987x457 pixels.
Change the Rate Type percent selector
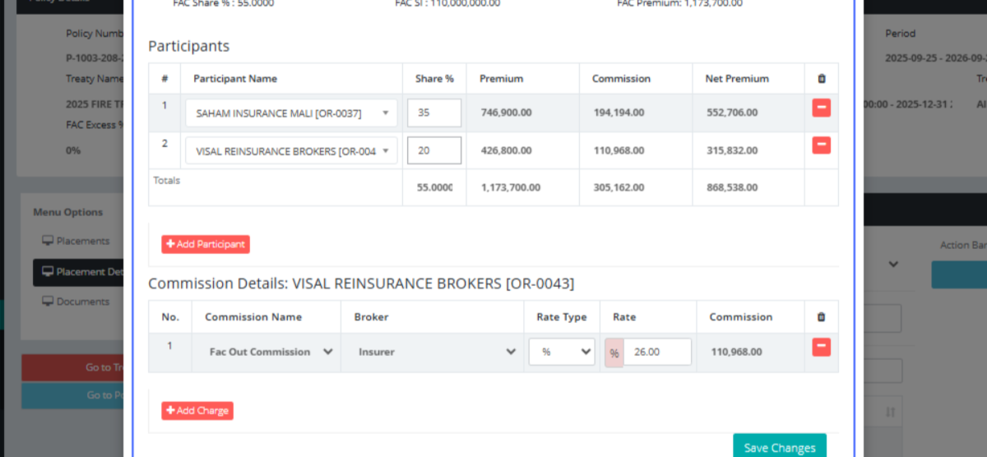pyautogui.click(x=562, y=352)
